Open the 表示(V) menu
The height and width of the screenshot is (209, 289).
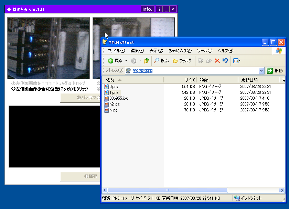(156, 51)
